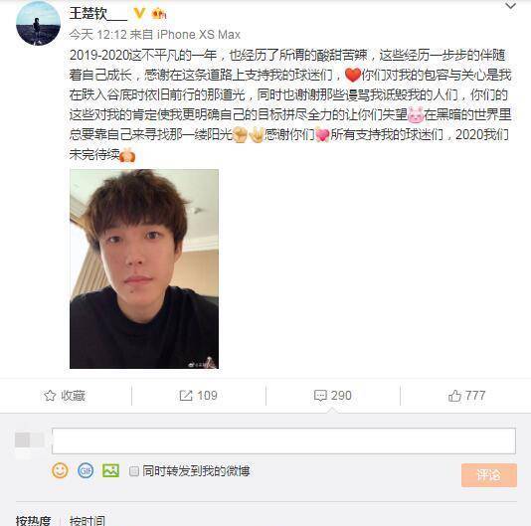
Task: Click the star 收藏 favorite icon
Action: [x=50, y=396]
